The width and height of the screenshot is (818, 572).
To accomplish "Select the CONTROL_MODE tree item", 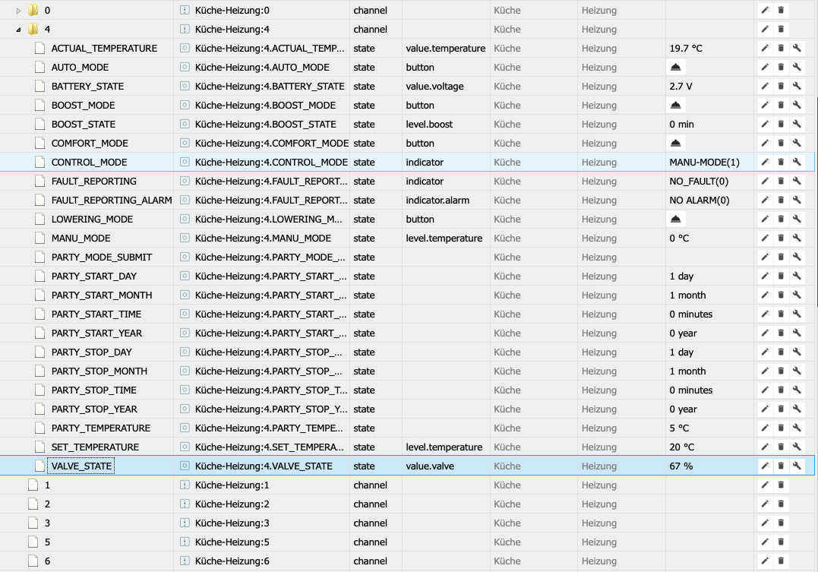I will [x=89, y=163].
